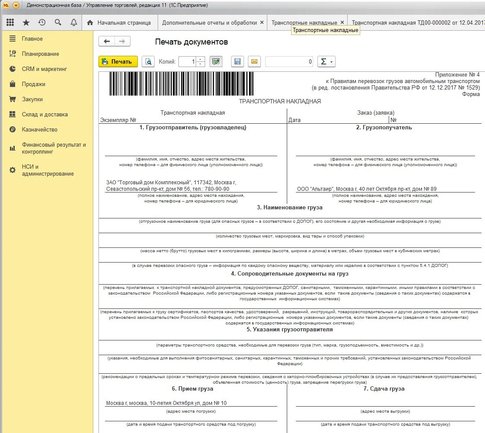
Task: Click Финансовый результат bar chart icon
Action: (13, 148)
